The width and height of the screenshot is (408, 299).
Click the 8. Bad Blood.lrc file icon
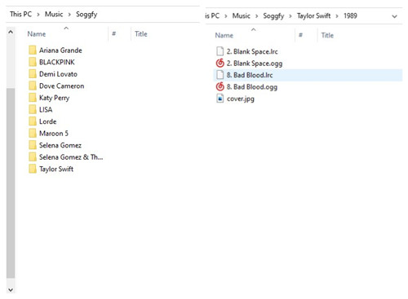tap(220, 75)
